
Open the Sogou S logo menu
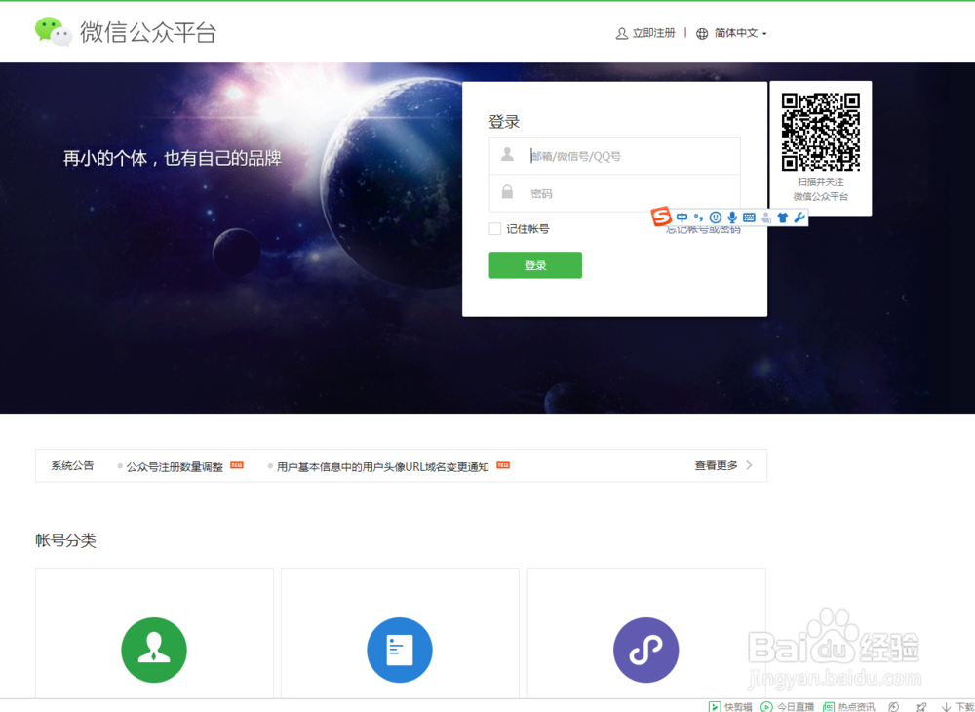tap(661, 217)
